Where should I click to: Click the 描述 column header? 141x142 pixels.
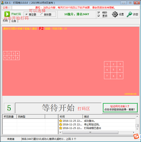click(109, 117)
